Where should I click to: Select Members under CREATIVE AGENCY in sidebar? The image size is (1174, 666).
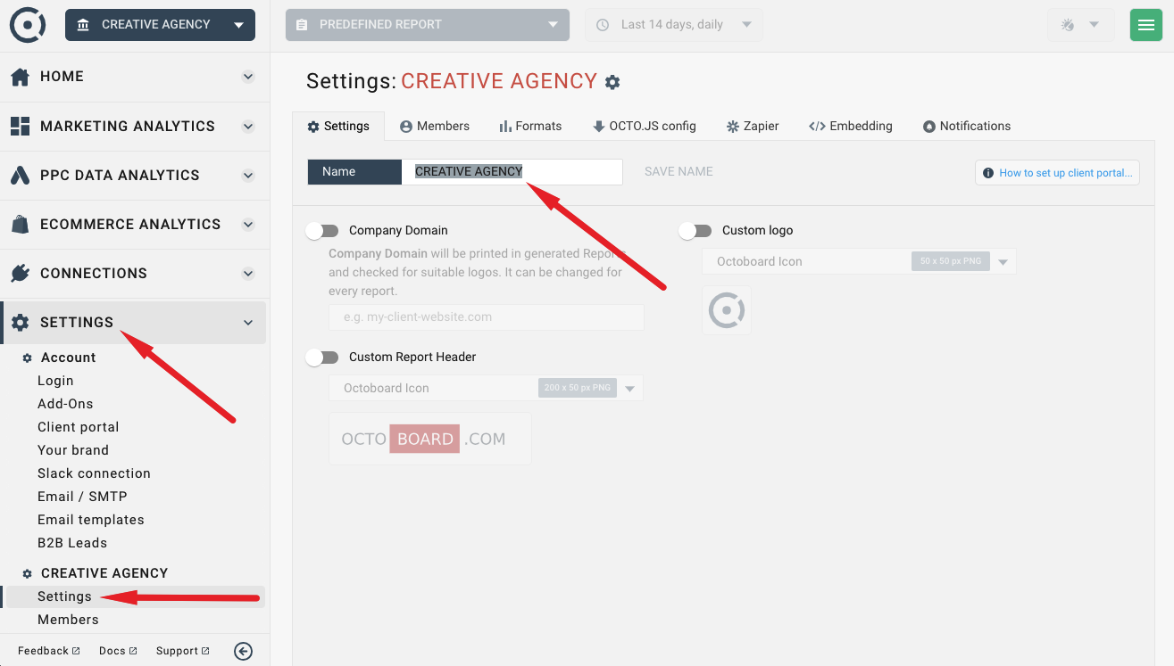(x=68, y=620)
